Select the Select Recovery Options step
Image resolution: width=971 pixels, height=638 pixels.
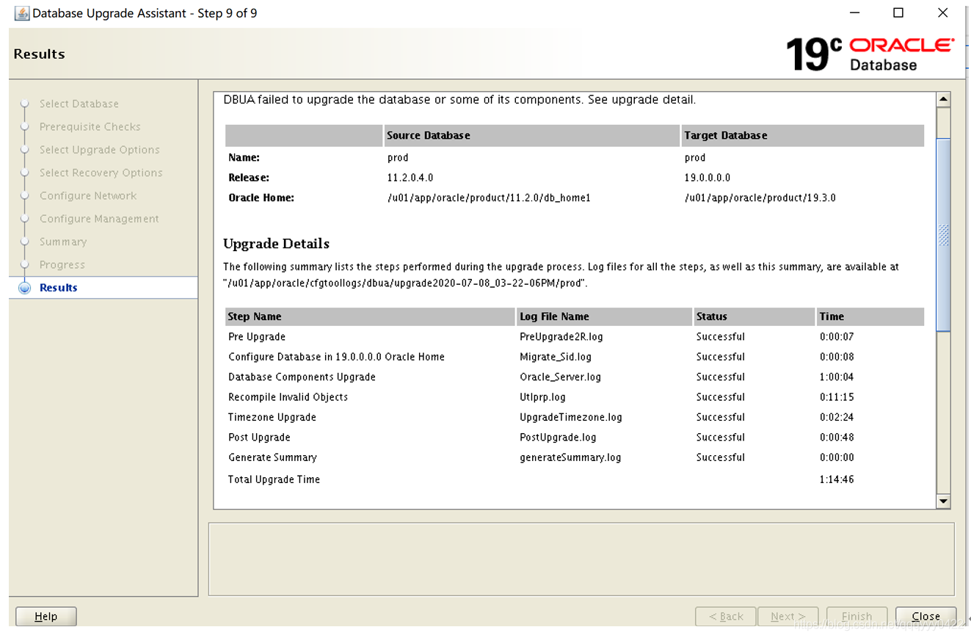point(101,173)
